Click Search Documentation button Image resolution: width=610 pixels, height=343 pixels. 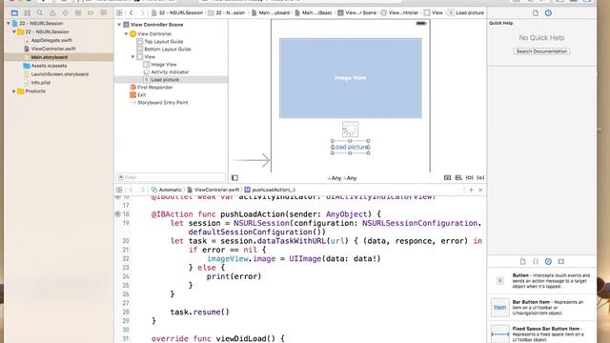click(x=541, y=51)
